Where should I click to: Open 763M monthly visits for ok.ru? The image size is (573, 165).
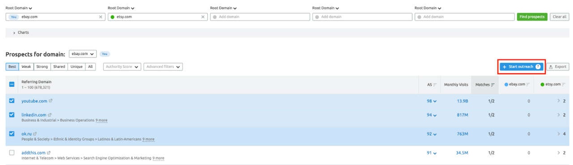462,134
